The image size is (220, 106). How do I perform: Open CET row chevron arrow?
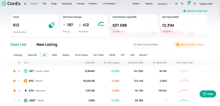click(x=202, y=71)
